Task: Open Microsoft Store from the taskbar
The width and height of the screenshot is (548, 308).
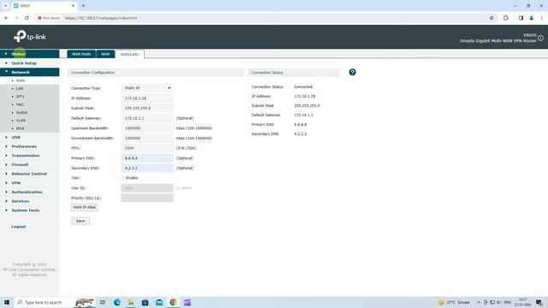Action: pyautogui.click(x=145, y=302)
